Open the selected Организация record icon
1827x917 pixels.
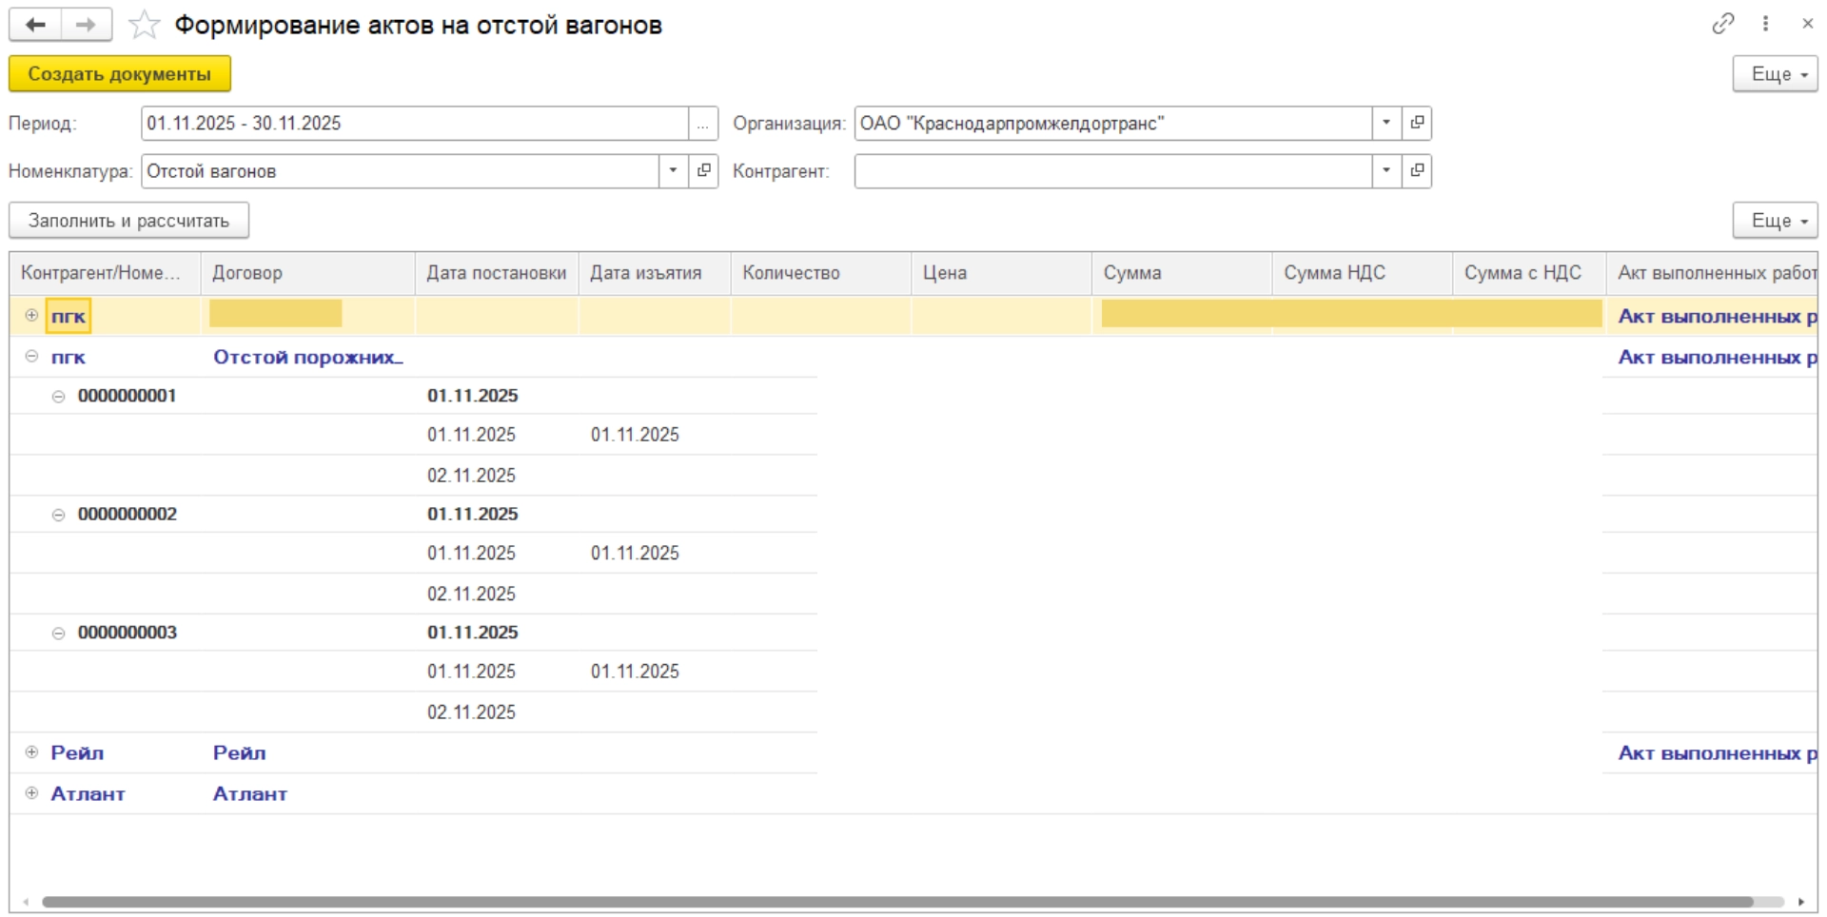(1417, 123)
